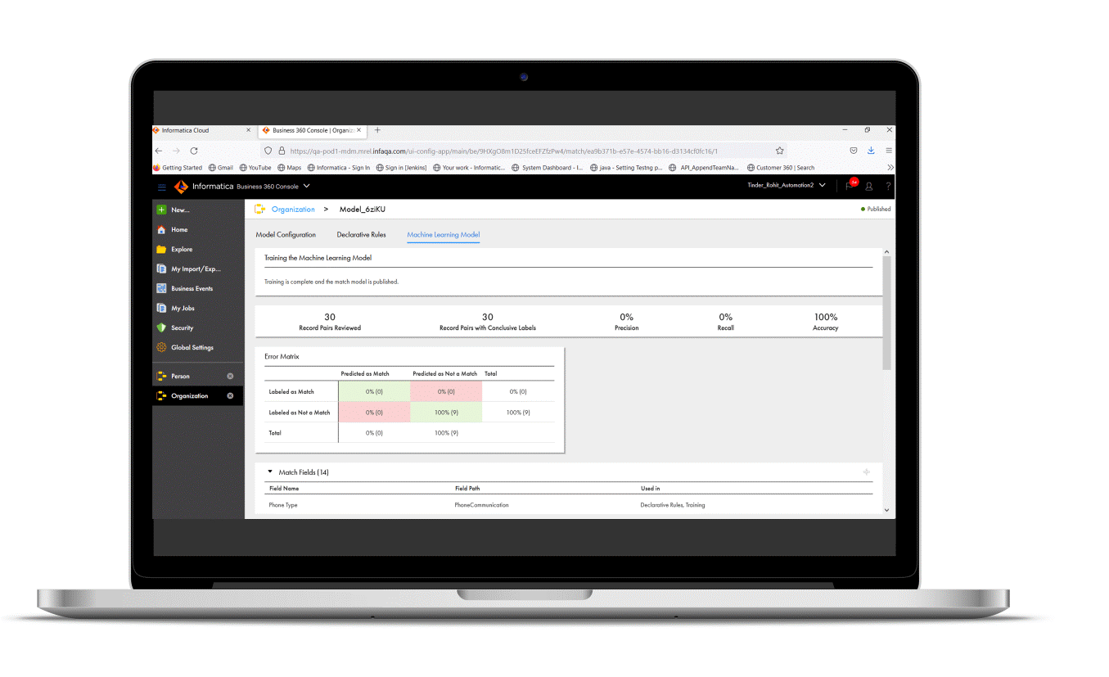Close the Person sidebar tab
Viewport: 1109px width, 677px height.
pos(230,377)
